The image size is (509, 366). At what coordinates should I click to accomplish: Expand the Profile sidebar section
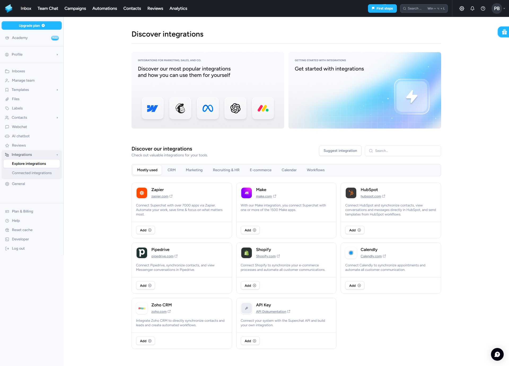32,54
